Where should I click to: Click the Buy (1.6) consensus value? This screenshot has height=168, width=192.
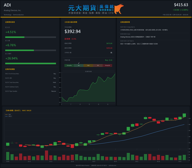pyautogui.click(x=109, y=60)
